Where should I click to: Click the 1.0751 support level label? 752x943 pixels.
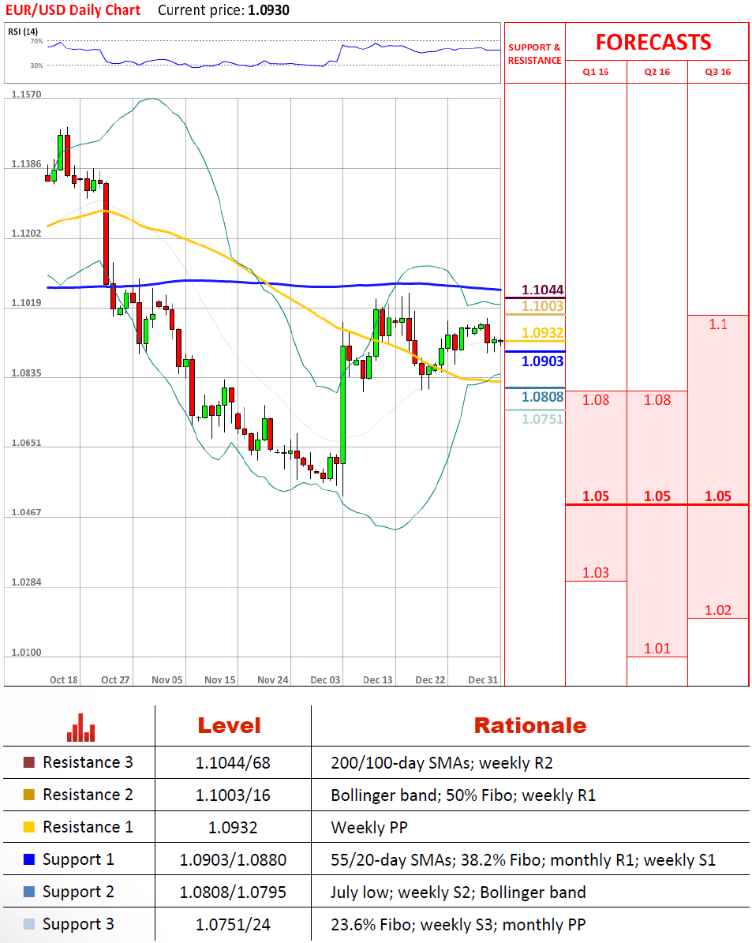tap(543, 419)
